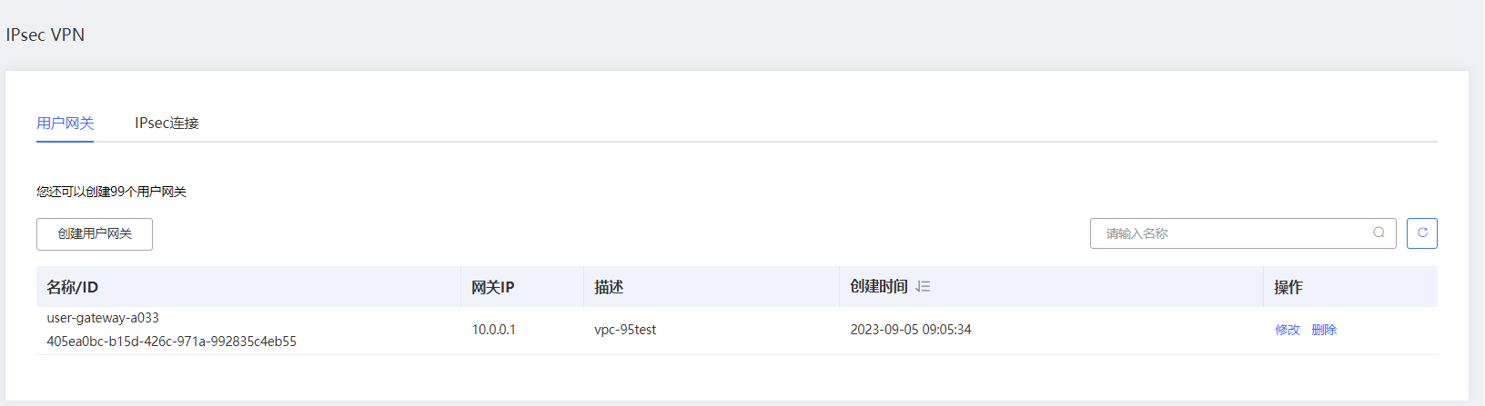Click the sort icon beside 创建时间

(923, 287)
